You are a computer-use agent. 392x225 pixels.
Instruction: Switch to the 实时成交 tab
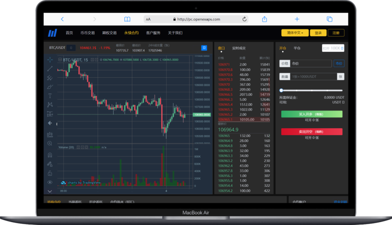(x=239, y=48)
